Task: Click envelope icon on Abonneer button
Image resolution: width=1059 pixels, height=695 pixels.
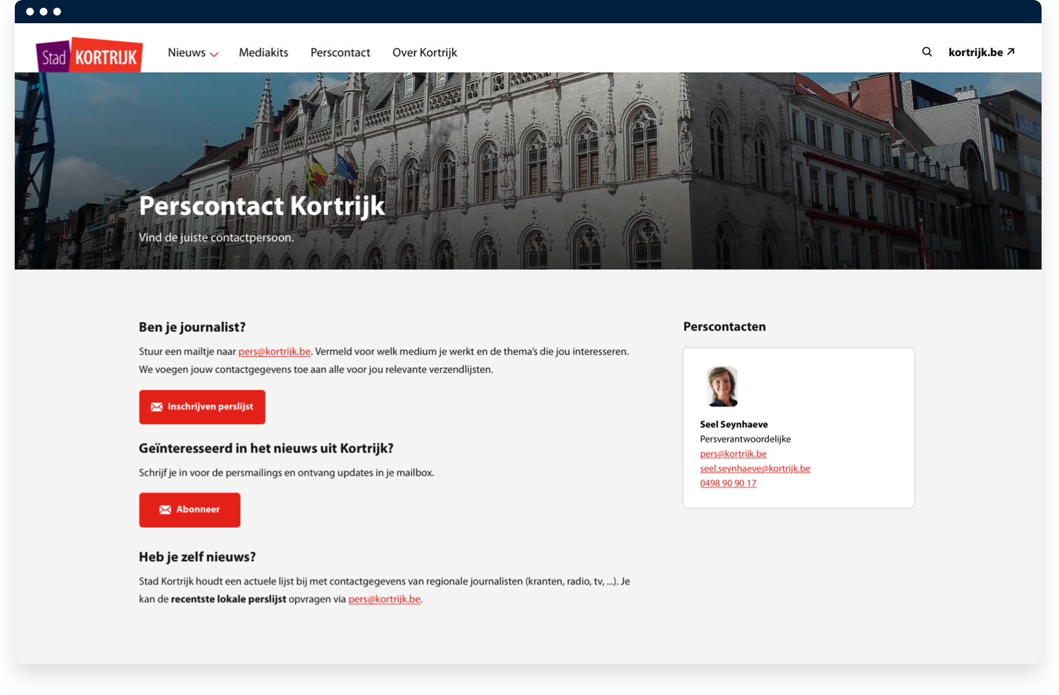Action: tap(165, 510)
